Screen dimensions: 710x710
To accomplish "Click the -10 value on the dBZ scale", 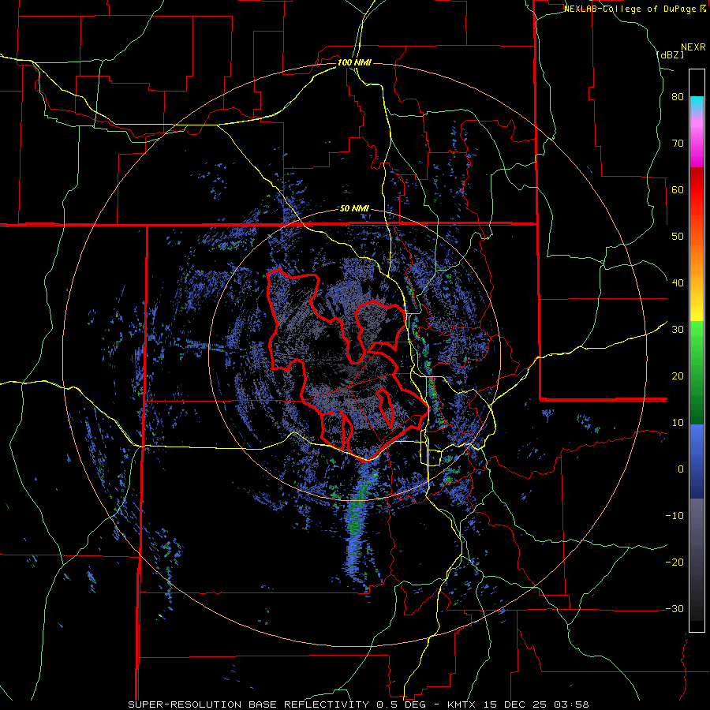I will pyautogui.click(x=674, y=516).
